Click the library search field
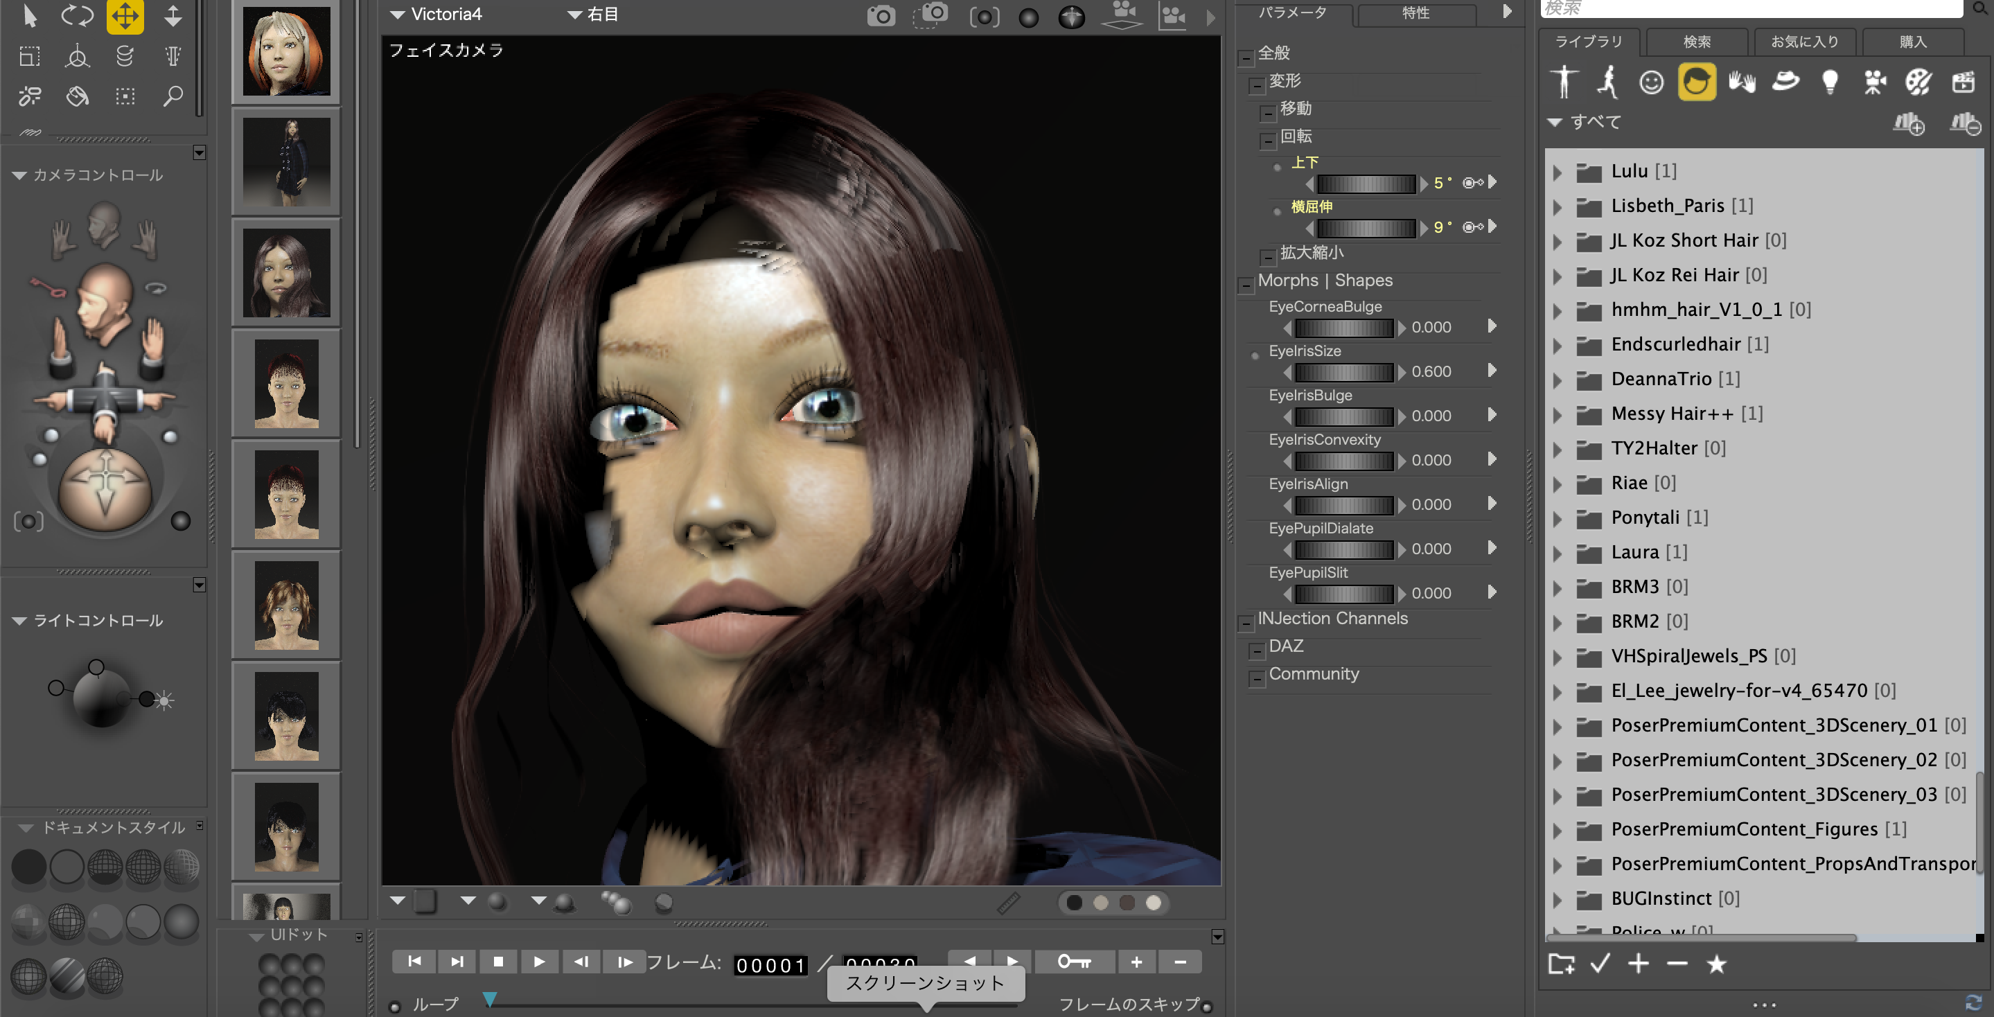This screenshot has height=1017, width=1994. coord(1749,8)
